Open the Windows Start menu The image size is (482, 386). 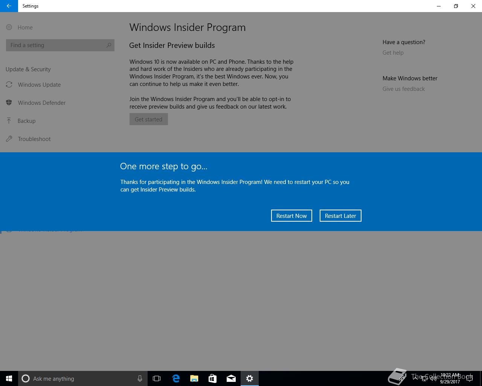(9, 378)
